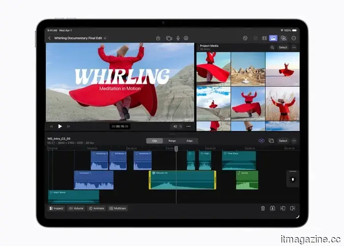Click the undo icon in top toolbar
The image size is (344, 246).
pyautogui.click(x=245, y=38)
